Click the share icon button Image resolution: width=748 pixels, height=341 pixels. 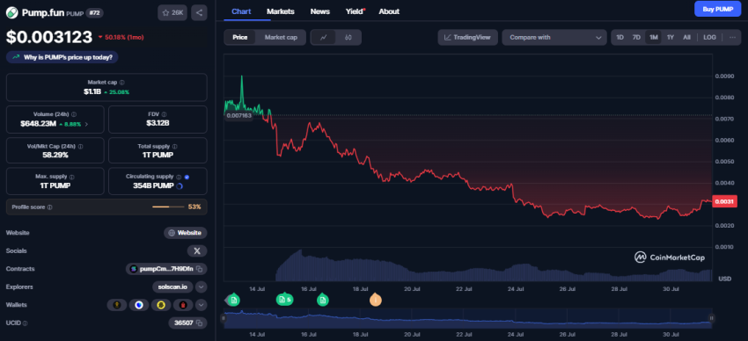pos(199,13)
